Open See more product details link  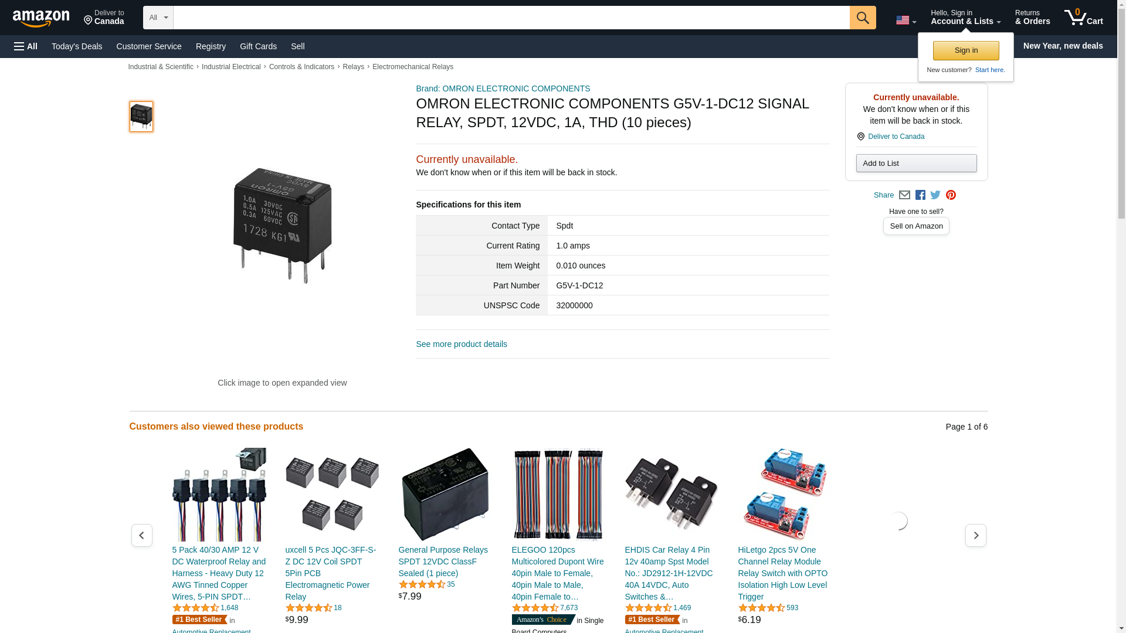point(462,344)
